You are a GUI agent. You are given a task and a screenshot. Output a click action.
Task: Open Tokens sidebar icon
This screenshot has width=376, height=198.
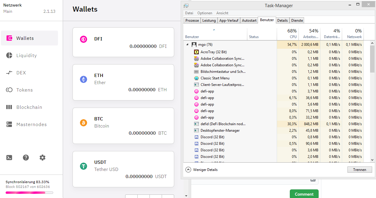pyautogui.click(x=9, y=90)
